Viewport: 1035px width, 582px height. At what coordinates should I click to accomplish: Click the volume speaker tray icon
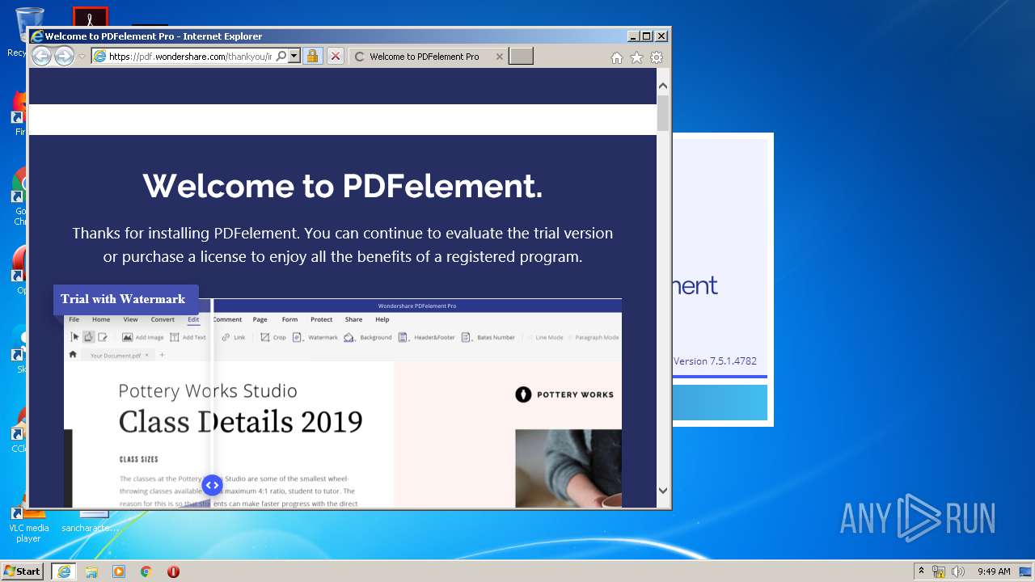pyautogui.click(x=957, y=571)
